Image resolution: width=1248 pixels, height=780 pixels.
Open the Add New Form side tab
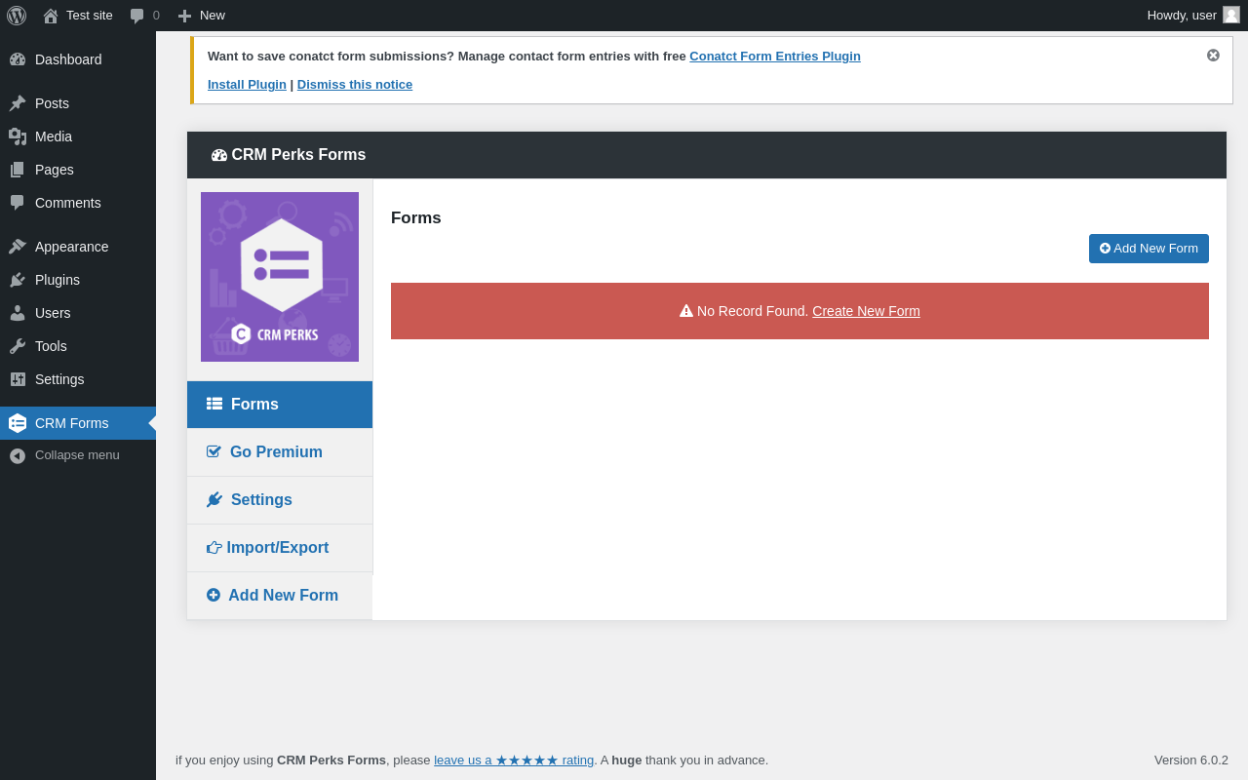point(280,596)
